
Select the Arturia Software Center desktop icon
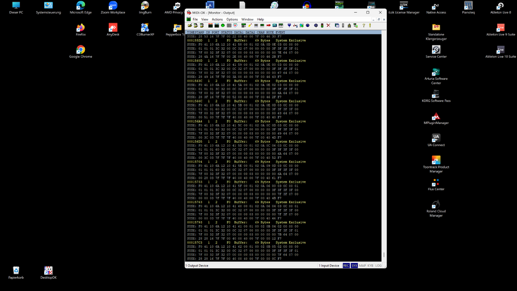pos(436,76)
